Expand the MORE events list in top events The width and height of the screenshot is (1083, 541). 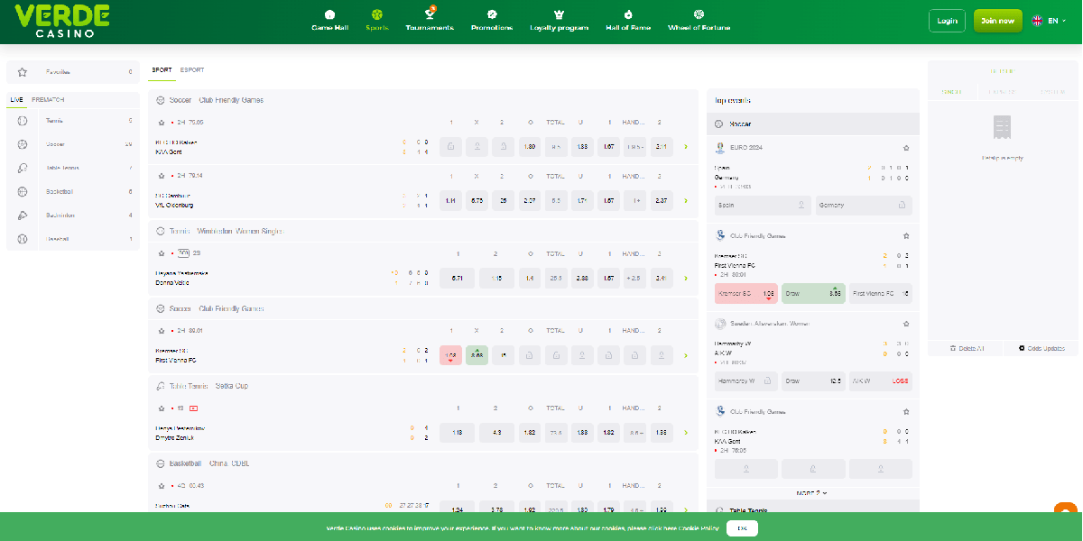coord(812,493)
